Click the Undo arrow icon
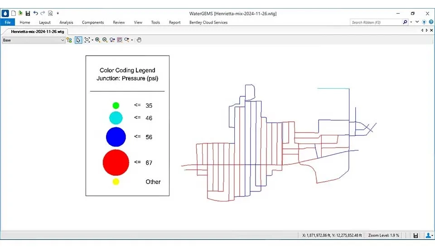435x248 pixels. click(36, 14)
